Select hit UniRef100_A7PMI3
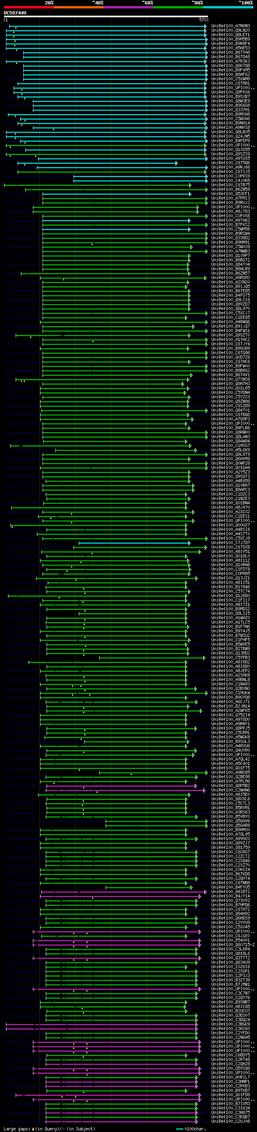Image resolution: width=257 pixels, height=1132 pixels. 230,198
